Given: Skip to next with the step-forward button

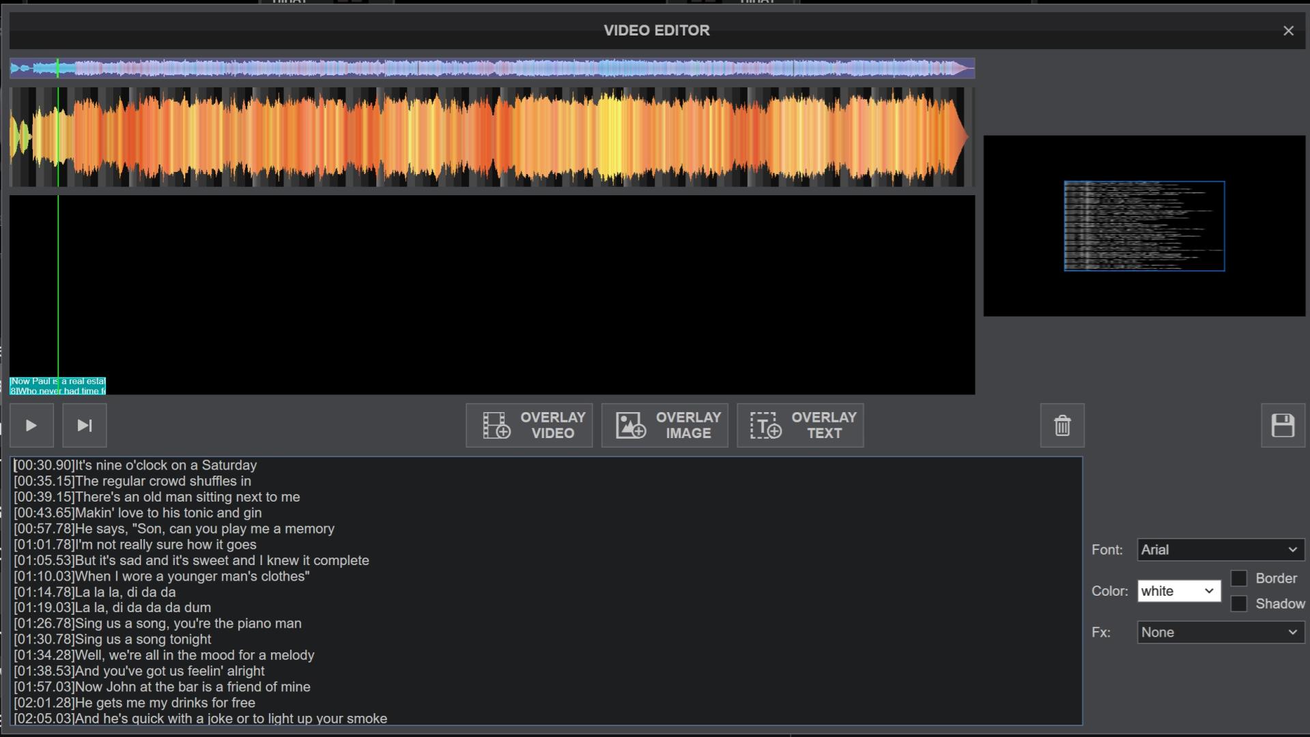Looking at the screenshot, I should click(x=85, y=426).
